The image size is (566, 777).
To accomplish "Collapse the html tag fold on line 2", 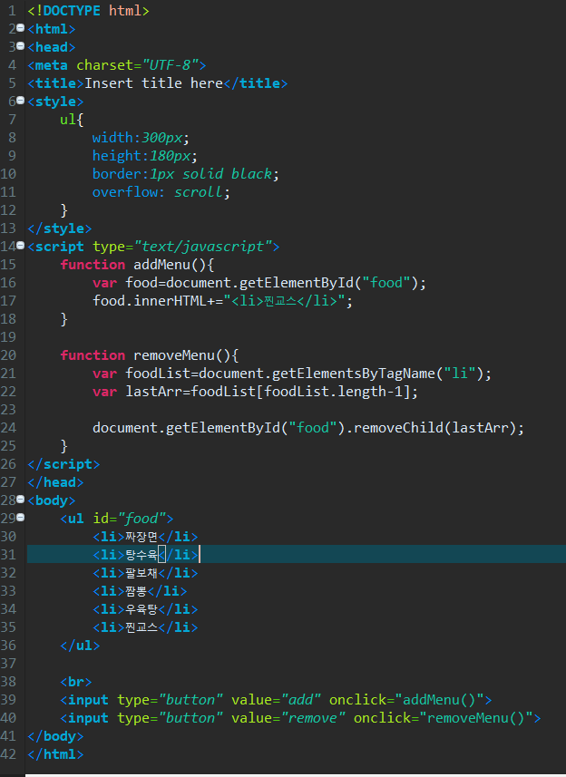I will click(20, 28).
